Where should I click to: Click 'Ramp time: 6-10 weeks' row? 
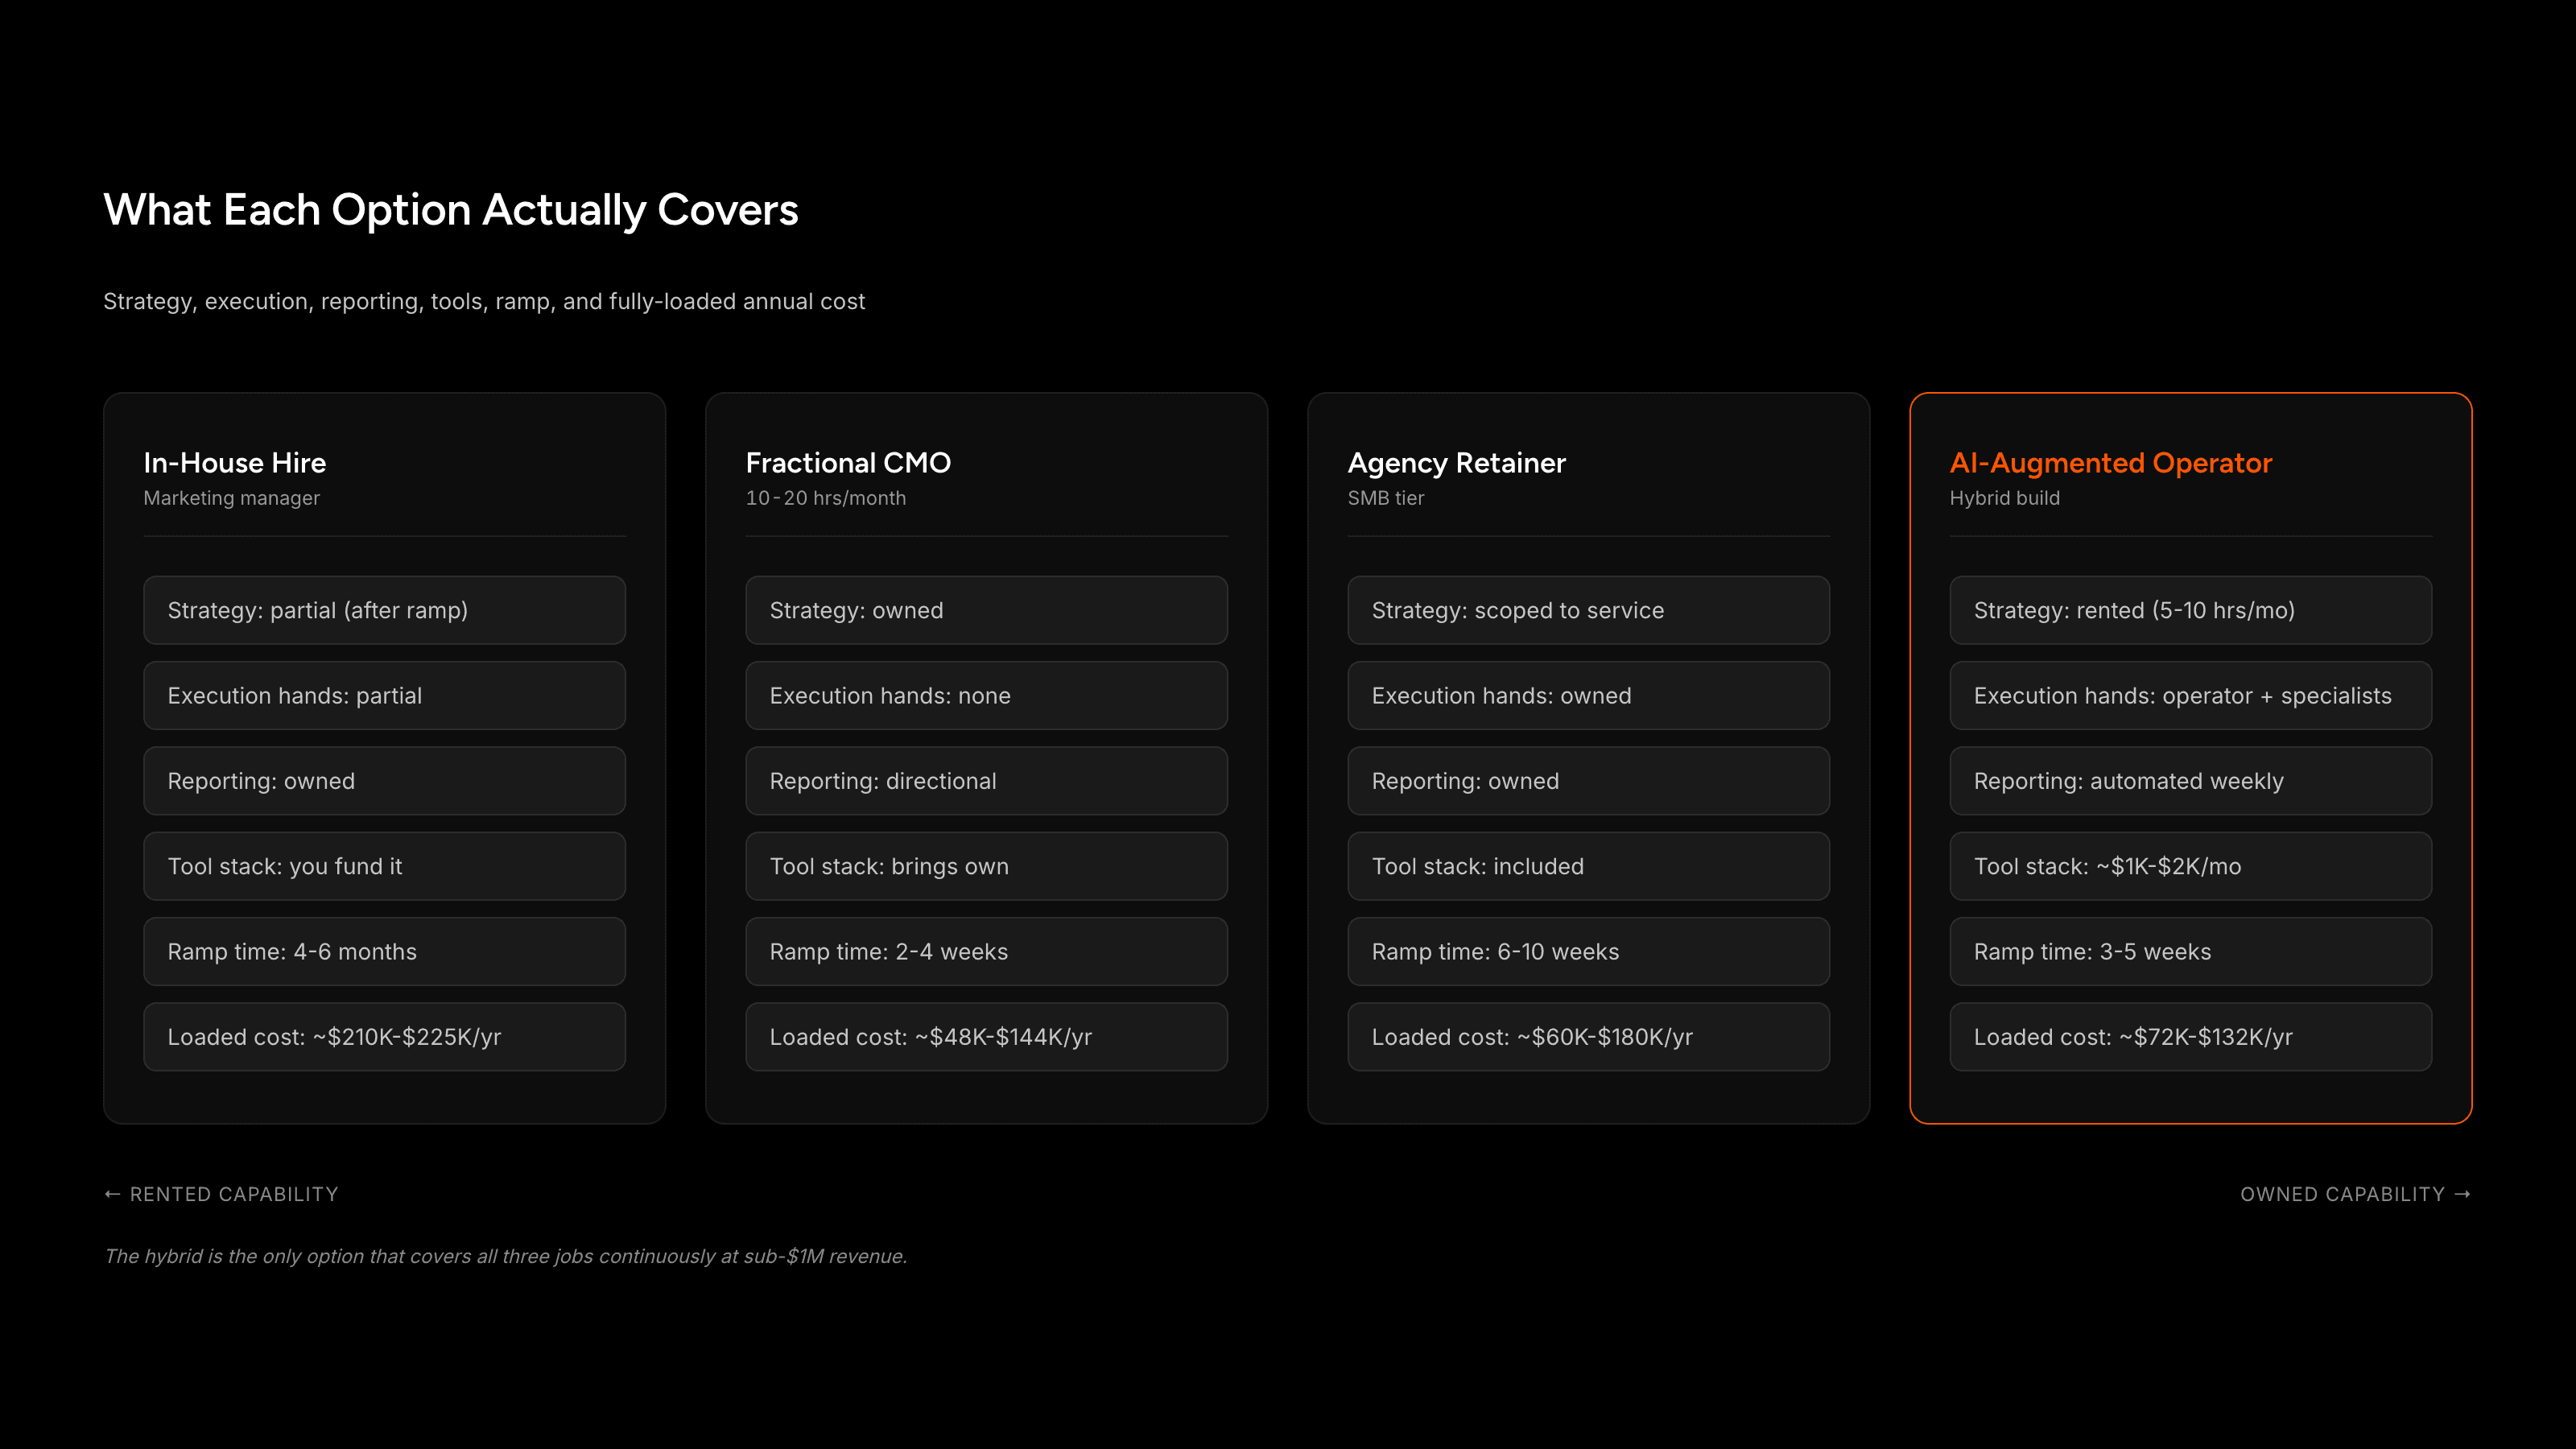click(1589, 951)
